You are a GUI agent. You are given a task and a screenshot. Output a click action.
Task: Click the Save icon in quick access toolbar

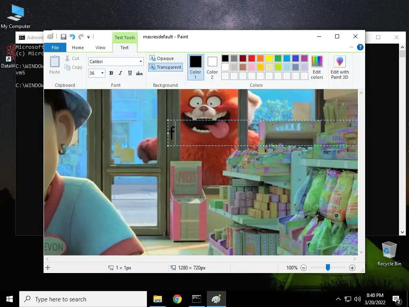64,37
